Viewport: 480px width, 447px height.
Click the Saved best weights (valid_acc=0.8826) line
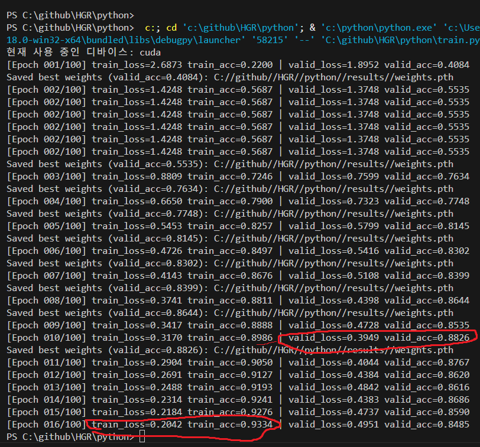click(230, 350)
